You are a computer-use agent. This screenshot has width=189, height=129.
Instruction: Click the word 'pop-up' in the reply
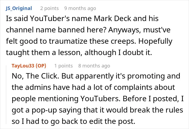[x=44, y=110]
